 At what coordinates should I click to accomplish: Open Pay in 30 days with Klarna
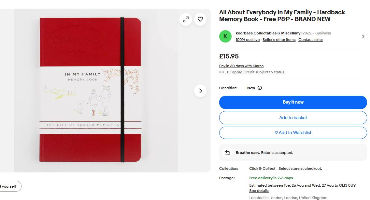[241, 66]
